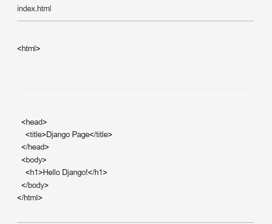Image resolution: width=272 pixels, height=224 pixels.
Task: Click the horizontal rule below the file name
Action: pos(135,21)
